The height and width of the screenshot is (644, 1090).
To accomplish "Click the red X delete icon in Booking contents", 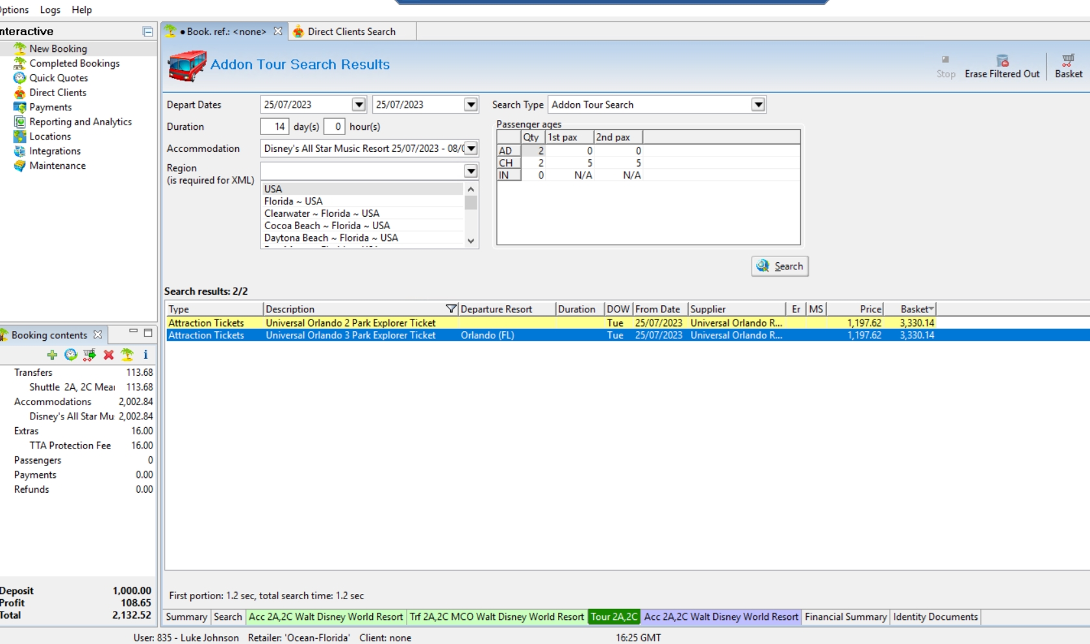I will (108, 354).
